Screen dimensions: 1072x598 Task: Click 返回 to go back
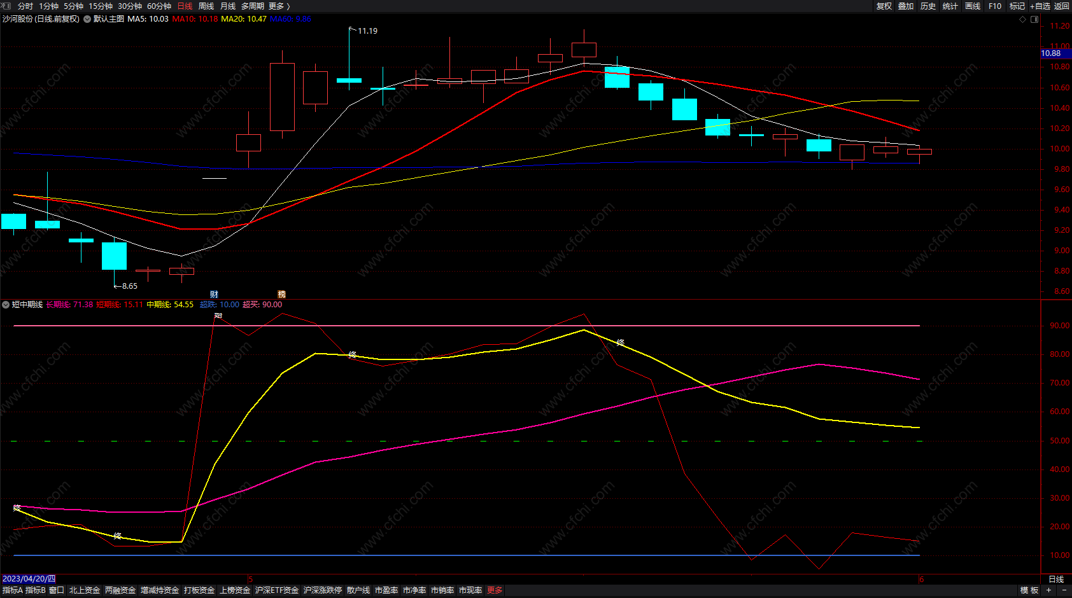(x=1062, y=6)
